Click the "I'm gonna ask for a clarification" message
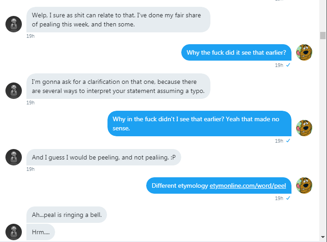327x242 pixels. 118,86
